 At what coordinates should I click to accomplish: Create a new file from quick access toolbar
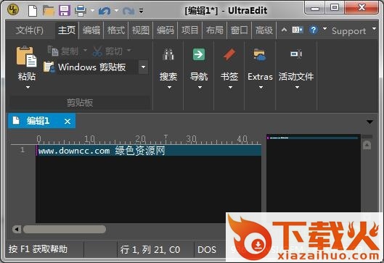click(33, 11)
